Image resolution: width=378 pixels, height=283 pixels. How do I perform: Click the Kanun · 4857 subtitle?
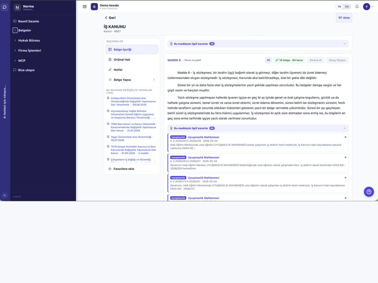[112, 31]
